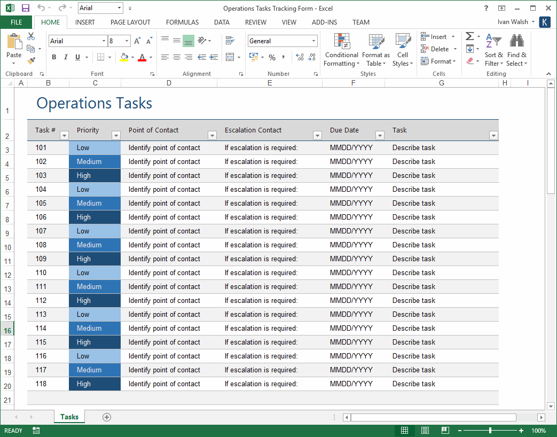Open the Priority column filter dropdown
This screenshot has width=557, height=437.
[x=116, y=136]
